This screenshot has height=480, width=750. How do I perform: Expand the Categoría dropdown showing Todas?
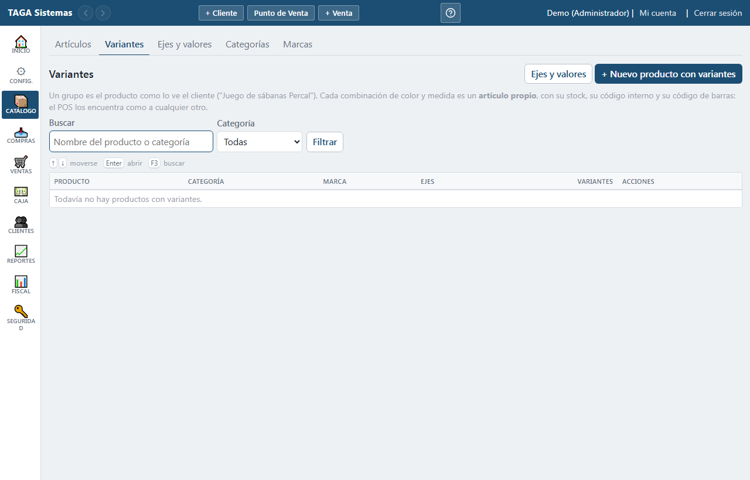pos(260,142)
